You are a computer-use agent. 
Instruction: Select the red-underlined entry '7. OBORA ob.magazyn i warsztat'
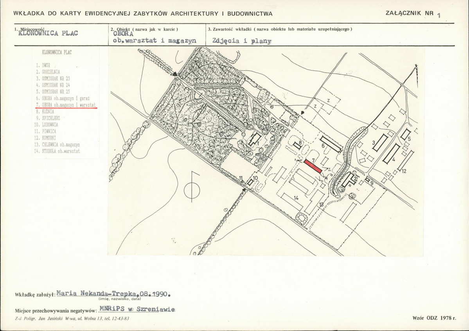point(66,105)
